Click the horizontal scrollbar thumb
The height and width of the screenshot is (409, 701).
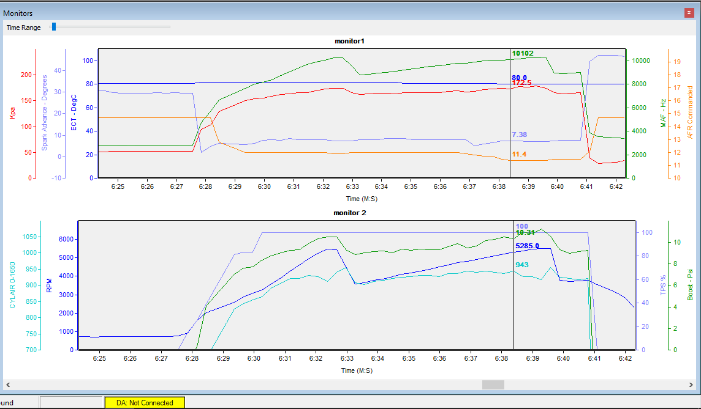493,385
